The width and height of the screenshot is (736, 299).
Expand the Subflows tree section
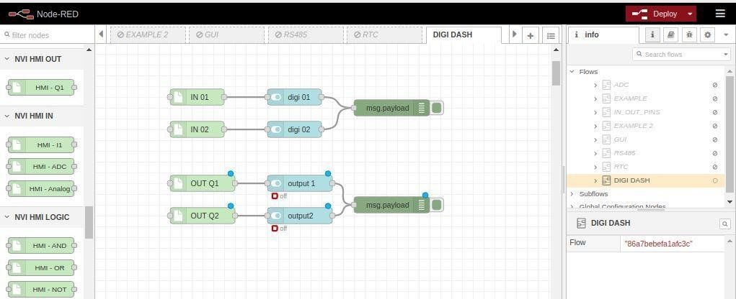coord(572,194)
